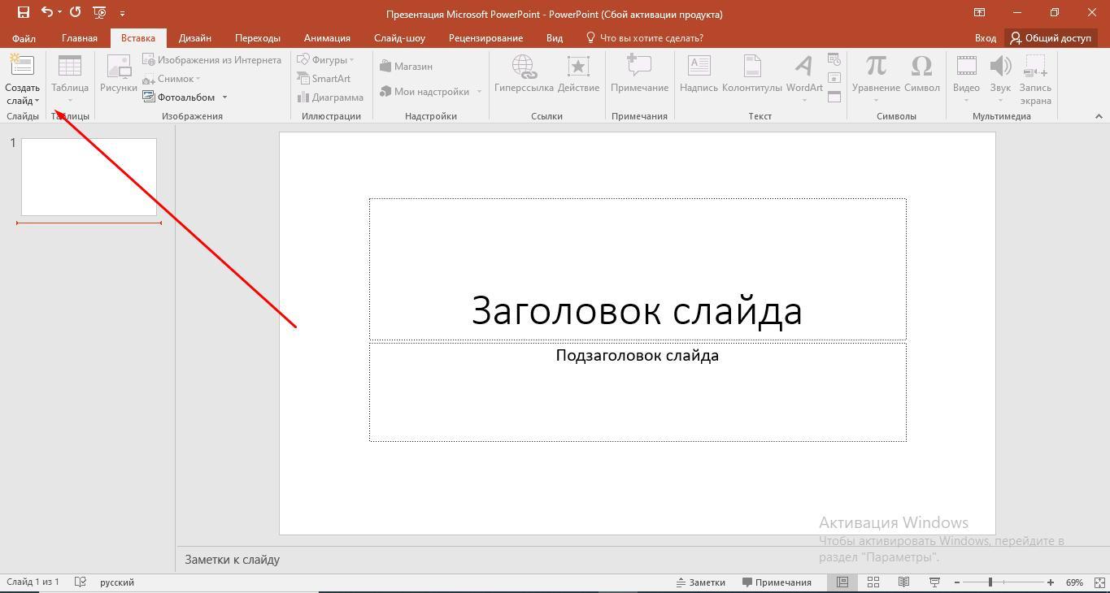Click the Вход sign-in link

click(x=985, y=37)
